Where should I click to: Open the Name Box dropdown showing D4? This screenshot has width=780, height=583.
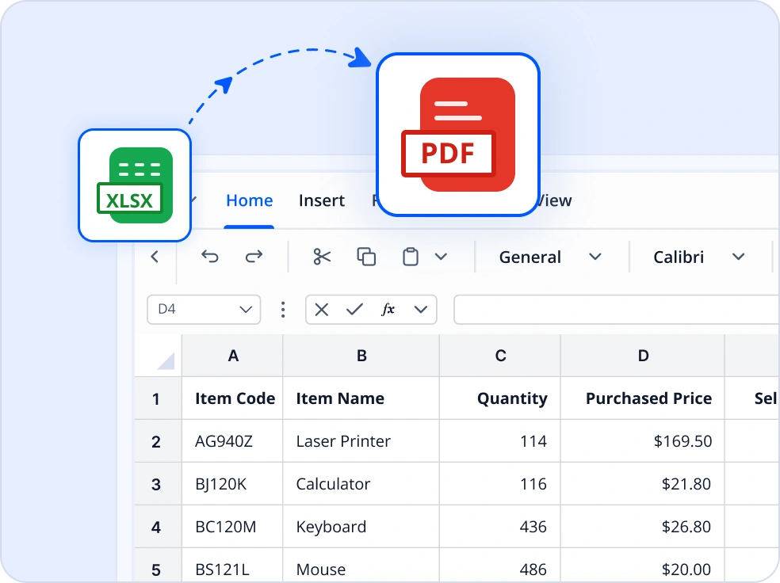pos(245,310)
